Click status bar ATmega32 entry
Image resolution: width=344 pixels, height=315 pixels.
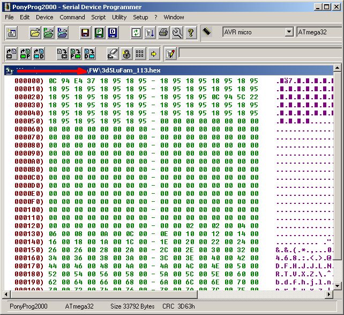(x=79, y=306)
